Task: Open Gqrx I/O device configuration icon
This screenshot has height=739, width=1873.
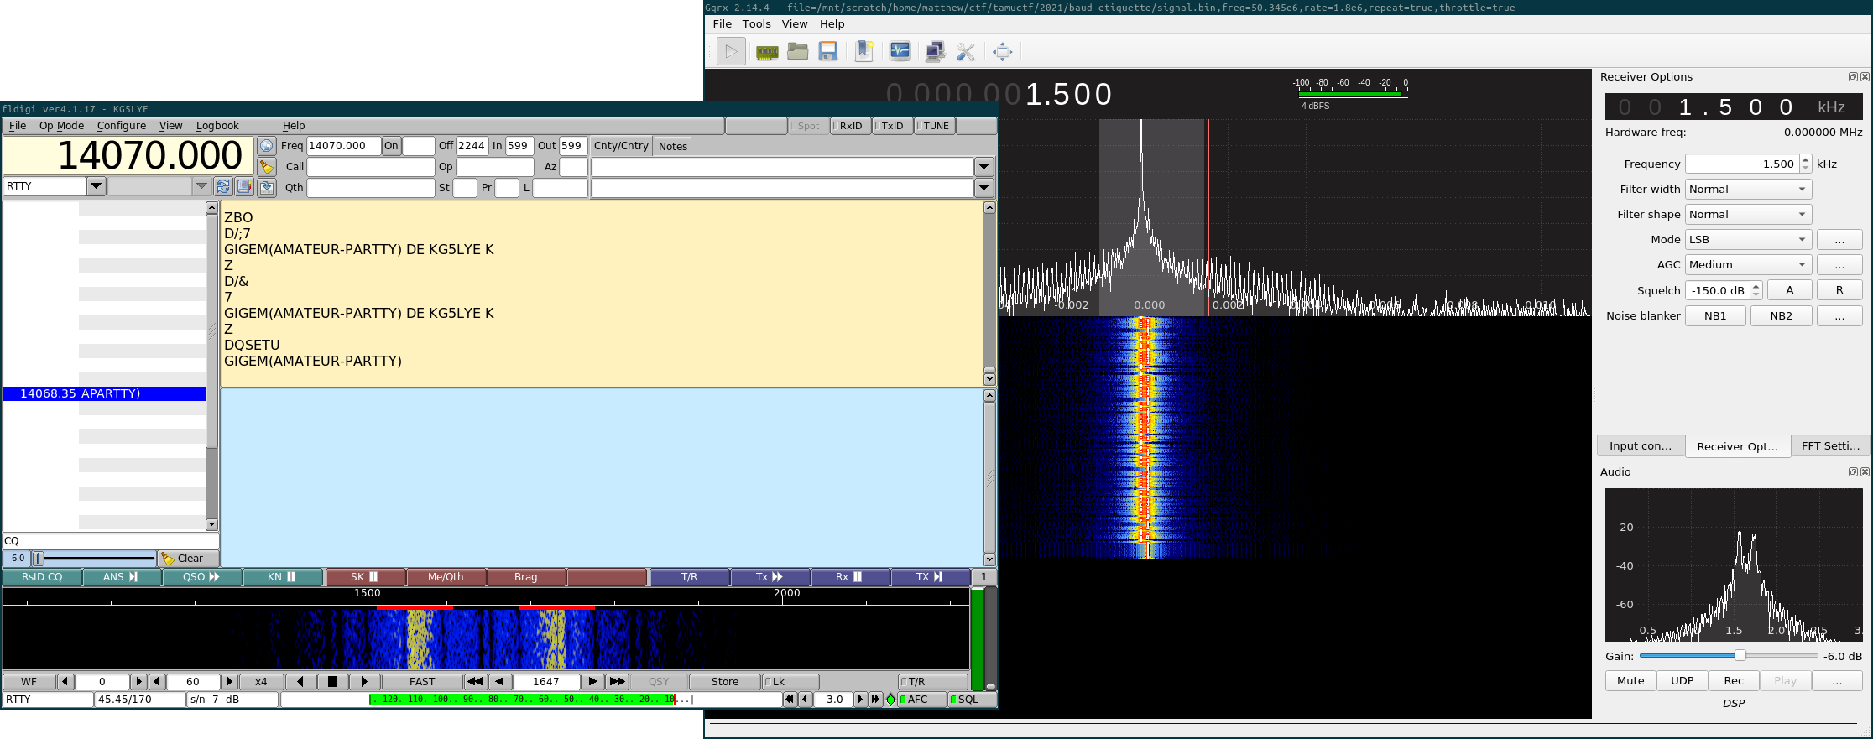Action: [767, 52]
